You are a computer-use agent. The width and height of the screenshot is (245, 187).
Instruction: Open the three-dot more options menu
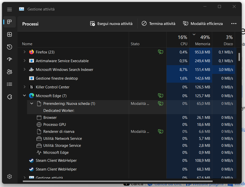click(x=234, y=23)
